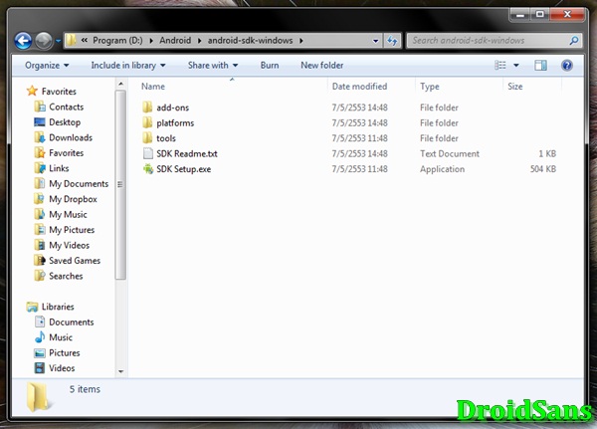
Task: Click the navigation pane scroll-down arrow
Action: 120,371
